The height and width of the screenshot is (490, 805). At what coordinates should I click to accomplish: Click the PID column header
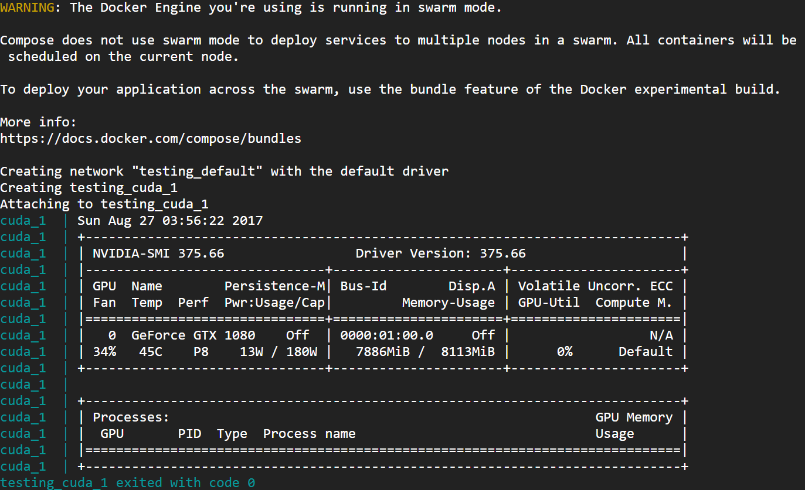[189, 434]
